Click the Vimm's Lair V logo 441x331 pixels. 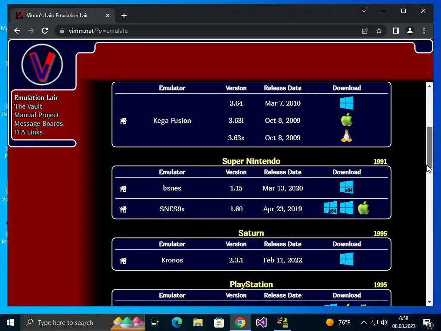tap(42, 65)
